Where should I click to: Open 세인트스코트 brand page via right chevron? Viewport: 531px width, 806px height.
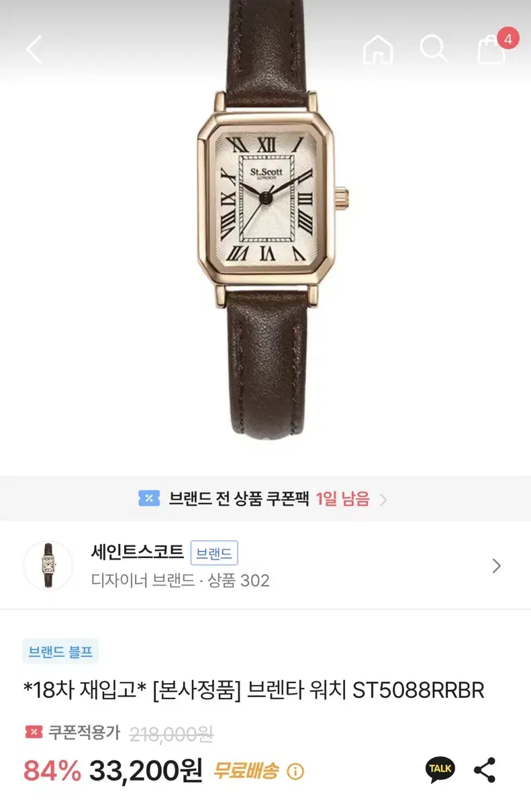(x=497, y=566)
